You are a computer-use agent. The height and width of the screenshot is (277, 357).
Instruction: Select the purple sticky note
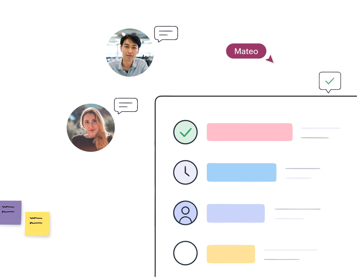[11, 212]
